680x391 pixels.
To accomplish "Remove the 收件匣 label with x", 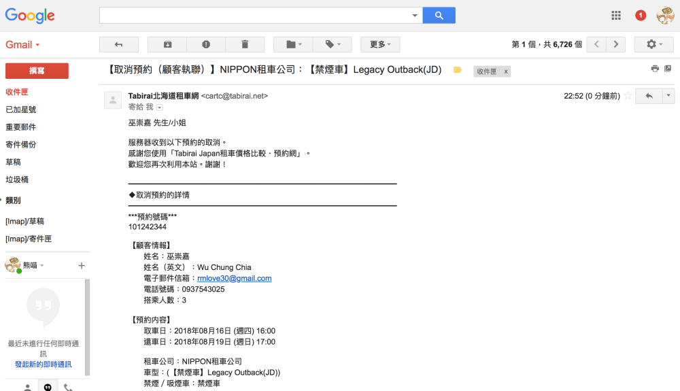I will (506, 71).
